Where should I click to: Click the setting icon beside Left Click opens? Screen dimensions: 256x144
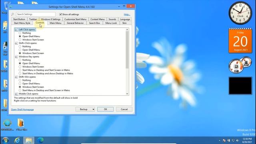[x=16, y=30]
